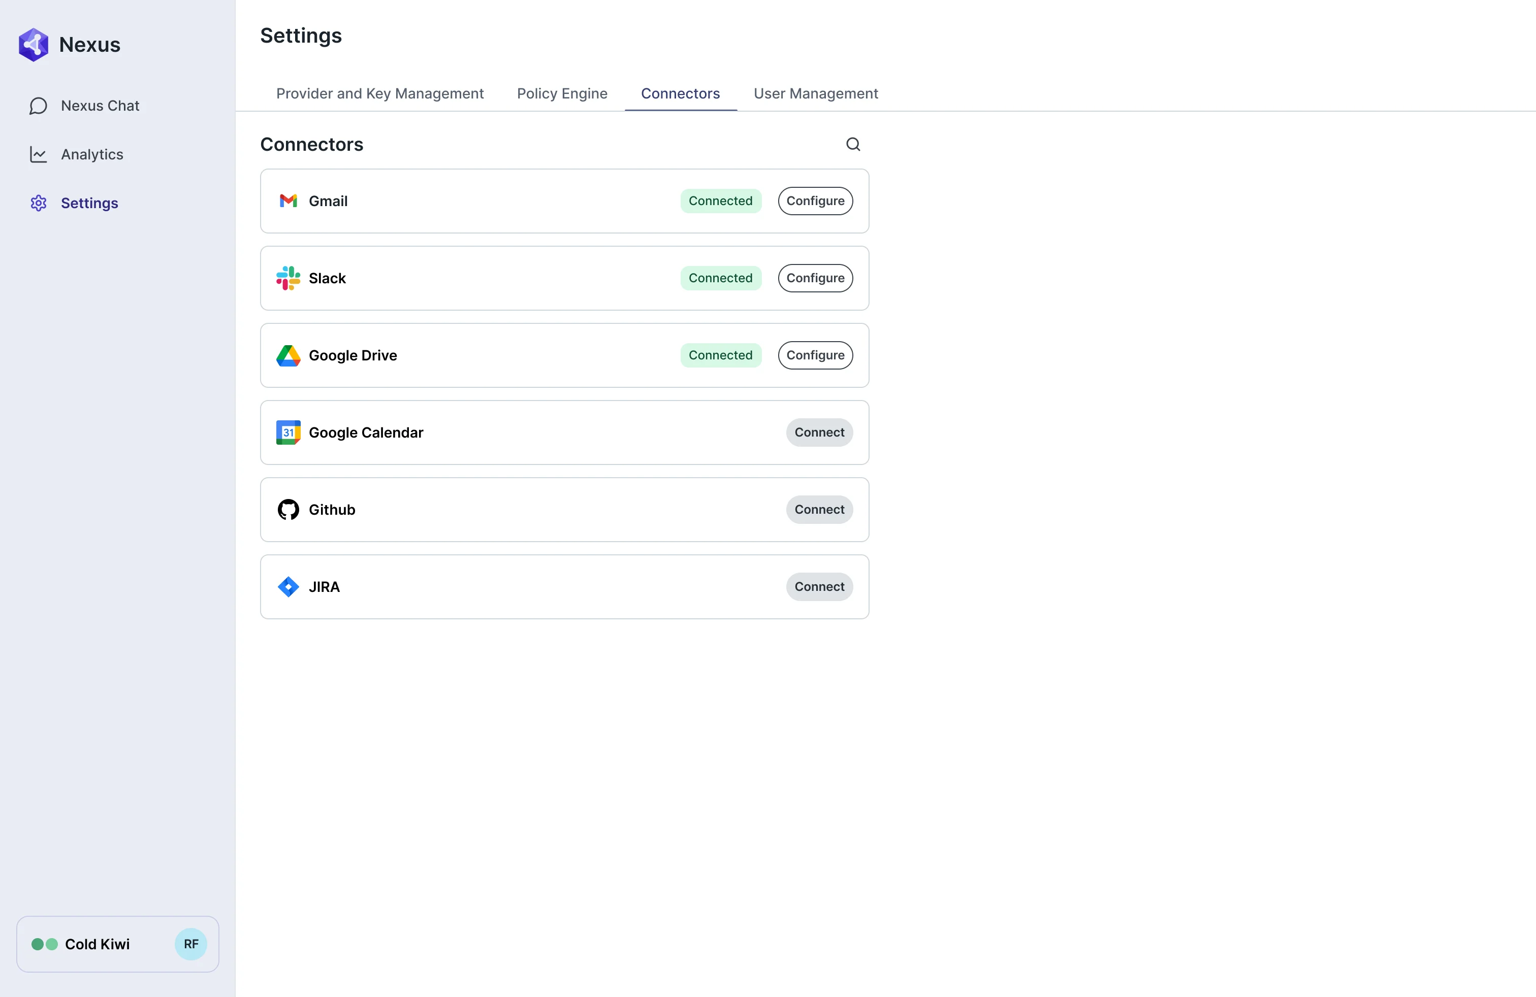Screen dimensions: 1536x997
Task: Click the Google Drive Connected badge
Action: pos(720,355)
